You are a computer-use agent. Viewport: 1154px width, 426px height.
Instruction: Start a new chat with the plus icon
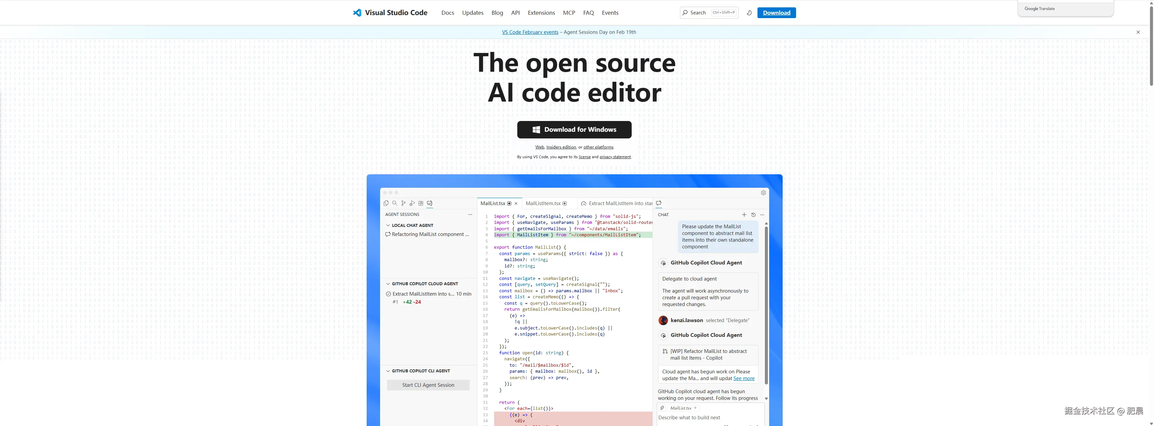point(744,215)
